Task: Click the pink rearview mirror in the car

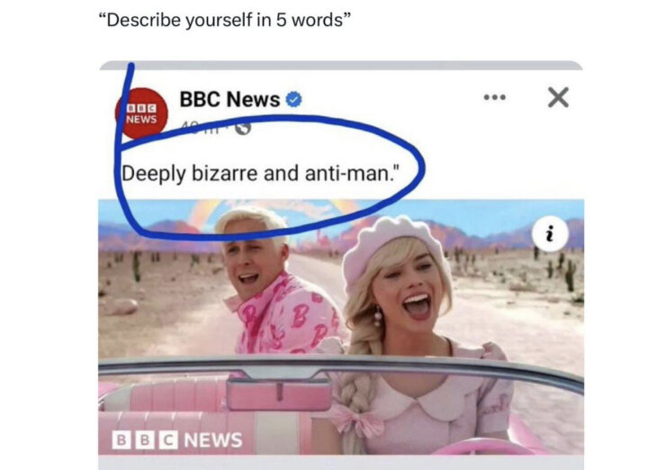Action: [279, 392]
